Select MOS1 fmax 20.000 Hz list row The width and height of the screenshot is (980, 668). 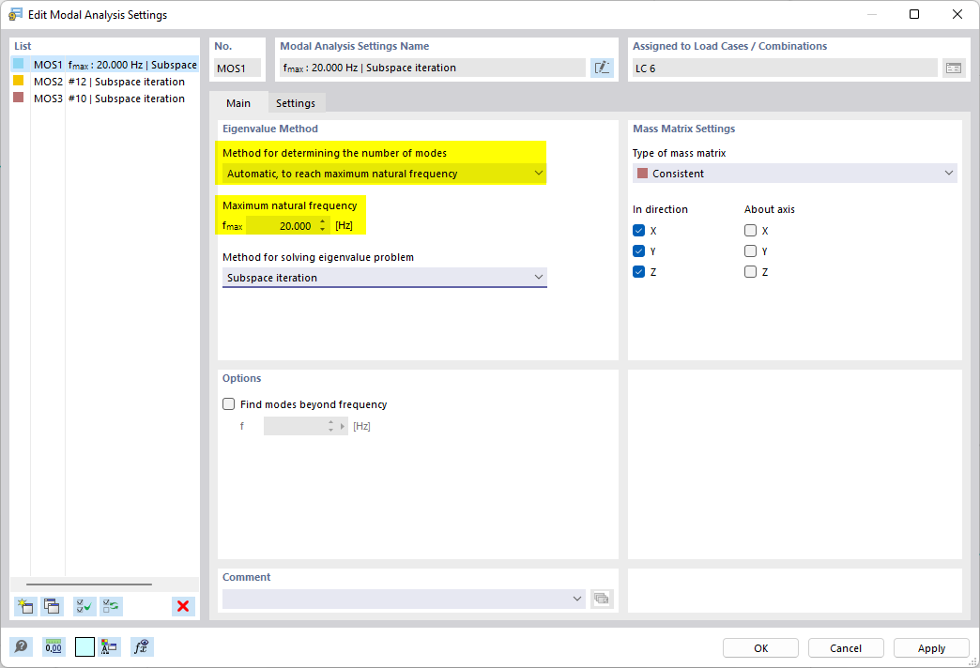point(105,65)
